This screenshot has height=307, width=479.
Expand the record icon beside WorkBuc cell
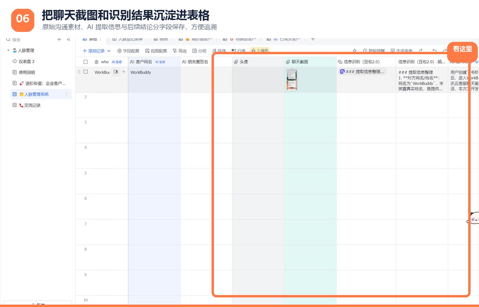(116, 72)
